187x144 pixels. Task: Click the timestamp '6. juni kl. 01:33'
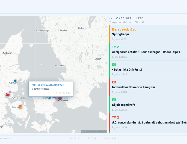119,39
